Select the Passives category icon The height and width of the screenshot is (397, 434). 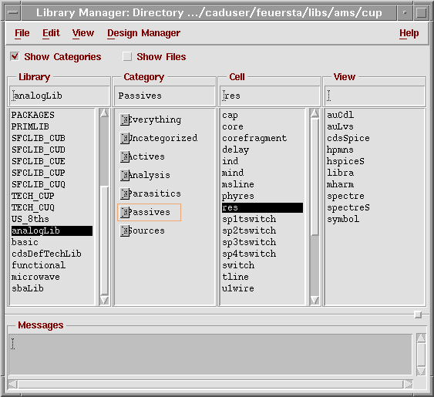pyautogui.click(x=125, y=212)
